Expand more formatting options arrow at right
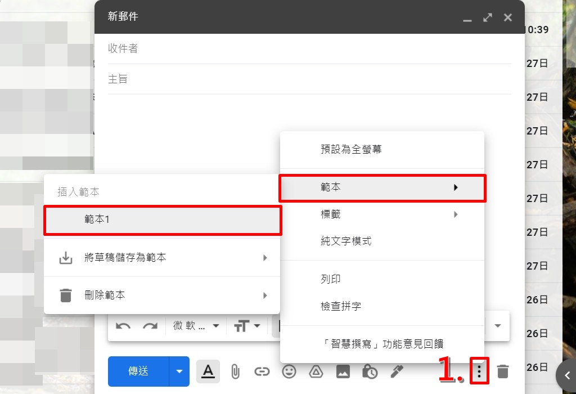 point(498,326)
